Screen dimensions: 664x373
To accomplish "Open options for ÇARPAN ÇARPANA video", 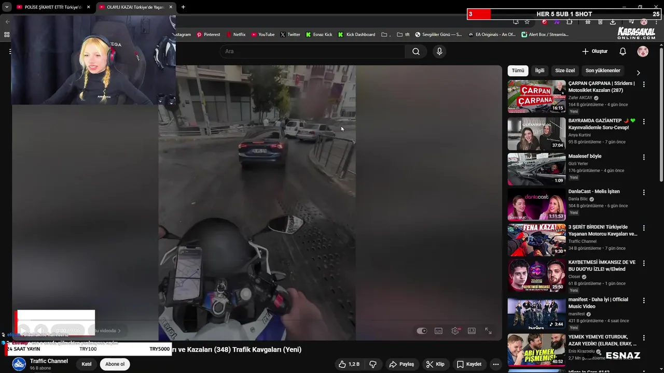I will point(644,84).
